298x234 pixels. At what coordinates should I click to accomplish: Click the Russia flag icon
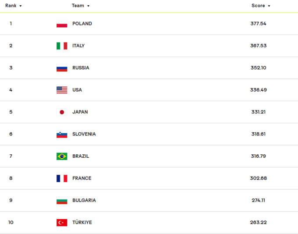pyautogui.click(x=62, y=68)
